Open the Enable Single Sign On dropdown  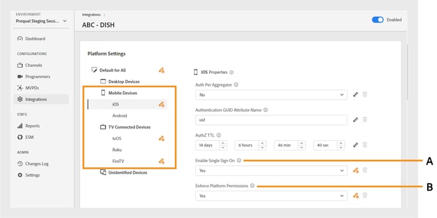271,170
